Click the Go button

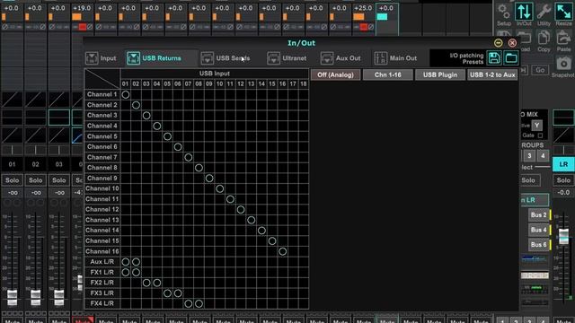tap(540, 70)
